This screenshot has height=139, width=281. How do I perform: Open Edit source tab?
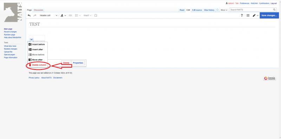(x=197, y=10)
